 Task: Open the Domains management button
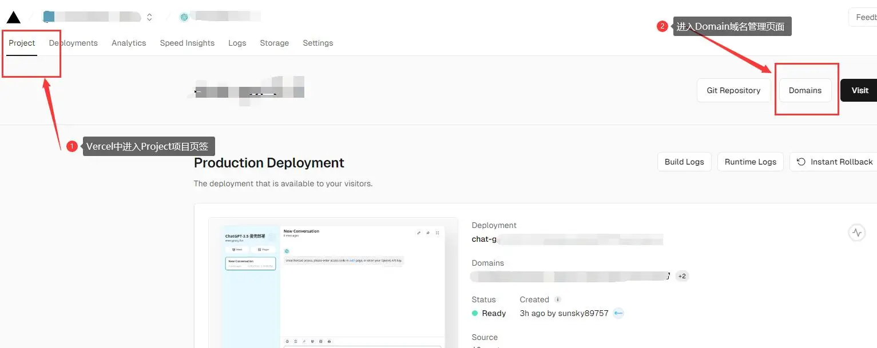(x=805, y=90)
